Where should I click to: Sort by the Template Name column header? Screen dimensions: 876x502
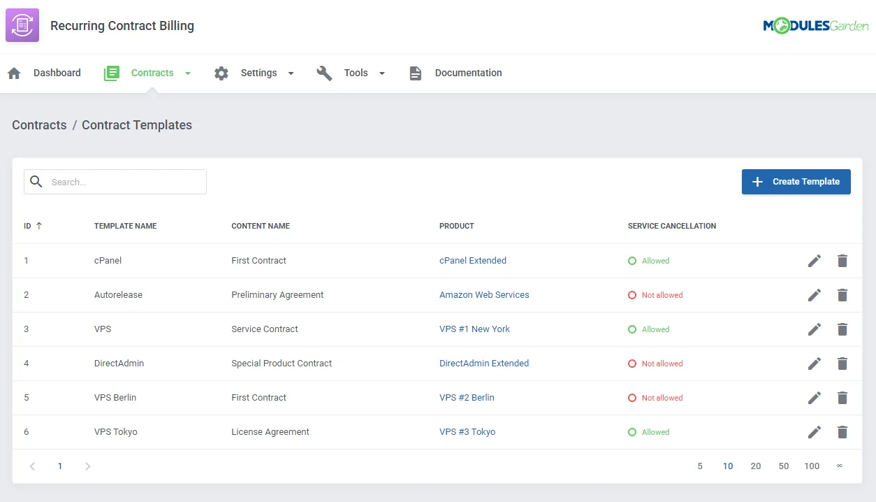pos(125,226)
